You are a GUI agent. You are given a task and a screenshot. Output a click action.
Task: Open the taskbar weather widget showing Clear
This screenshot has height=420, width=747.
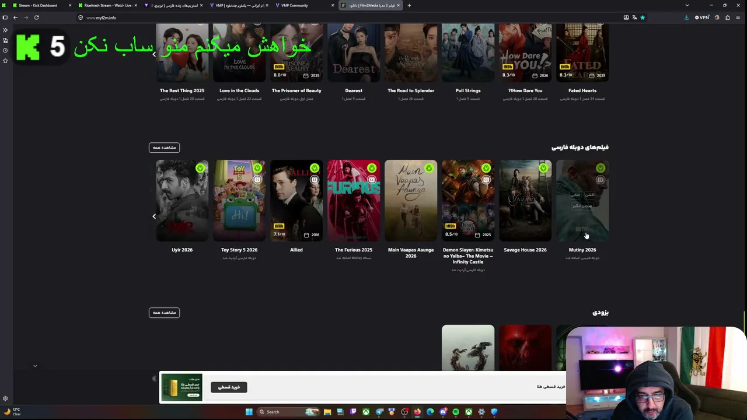[x=12, y=412]
